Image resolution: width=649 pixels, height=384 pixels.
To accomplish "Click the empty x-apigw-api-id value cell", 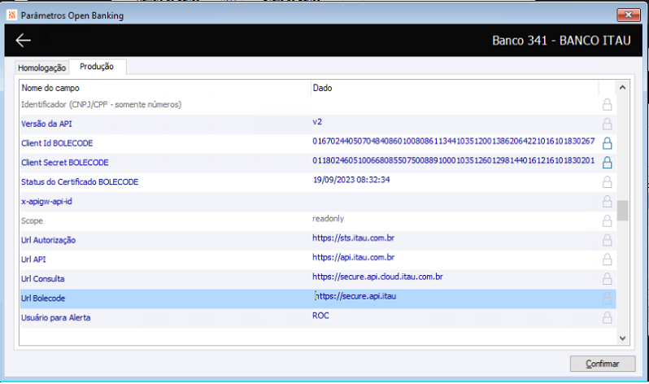I will (455, 201).
